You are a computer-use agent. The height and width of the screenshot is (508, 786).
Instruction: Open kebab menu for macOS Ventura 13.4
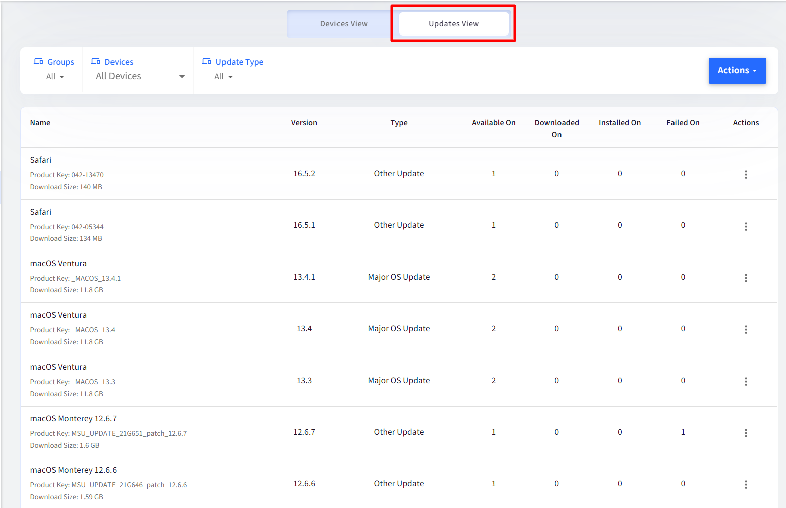coord(746,329)
